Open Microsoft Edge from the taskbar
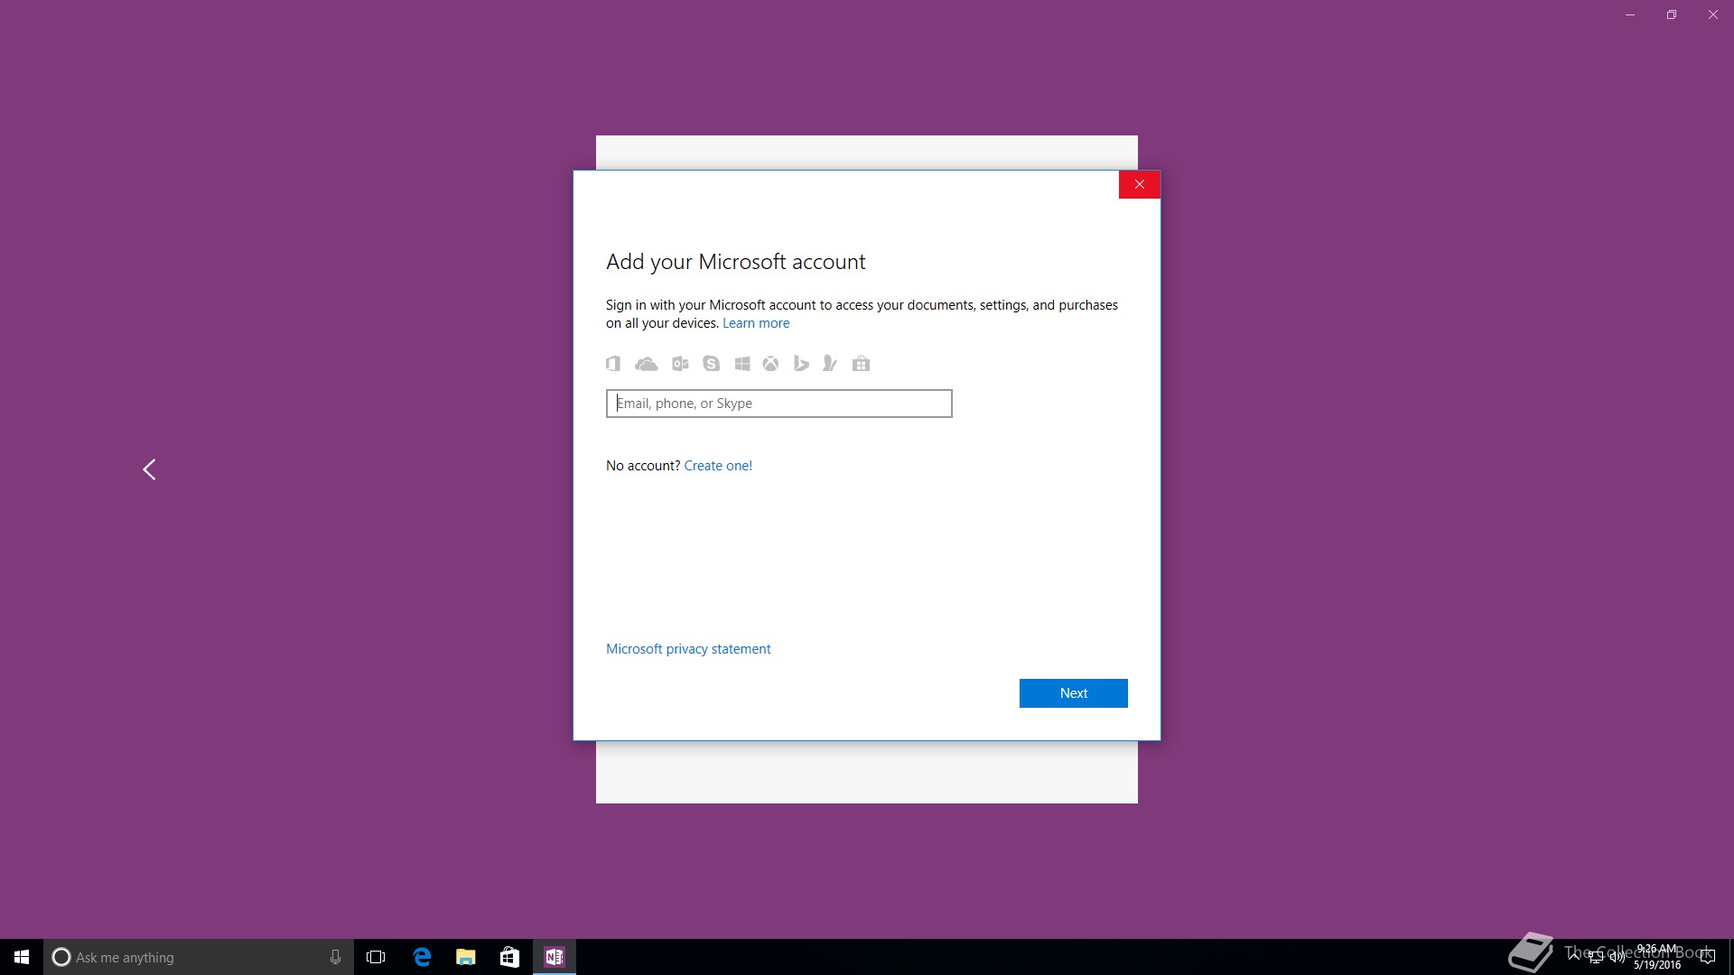The width and height of the screenshot is (1734, 975). point(422,957)
